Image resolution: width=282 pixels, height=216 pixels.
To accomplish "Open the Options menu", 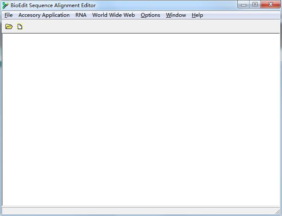I will click(x=150, y=15).
